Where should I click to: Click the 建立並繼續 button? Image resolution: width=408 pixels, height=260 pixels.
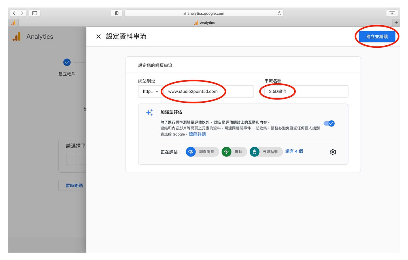[377, 37]
